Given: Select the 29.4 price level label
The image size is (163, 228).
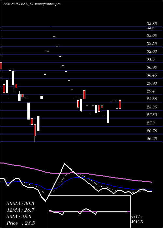Looking at the screenshot, I should (x=151, y=91).
